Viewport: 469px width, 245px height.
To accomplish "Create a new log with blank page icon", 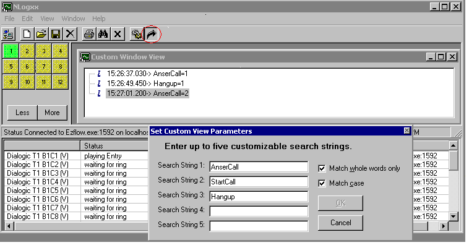I will click(x=27, y=34).
